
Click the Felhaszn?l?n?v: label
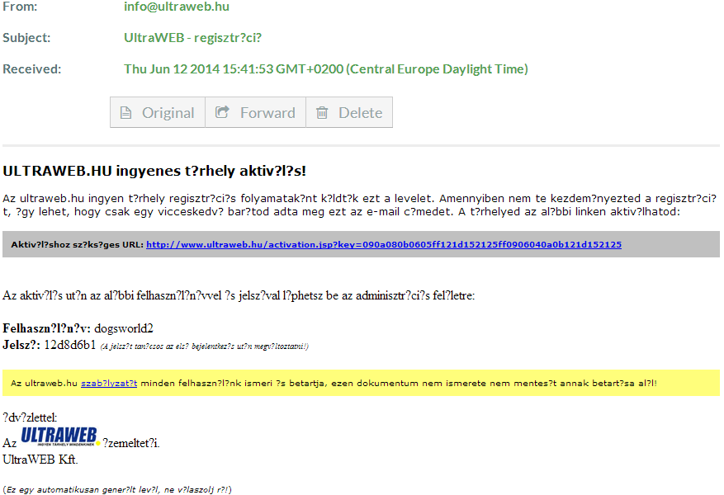point(46,328)
